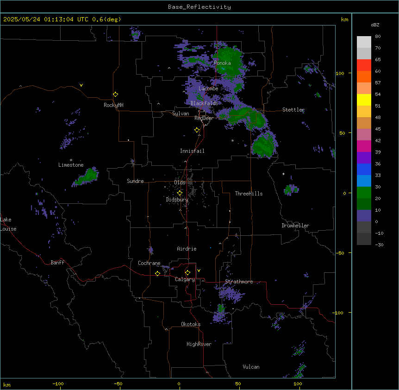Click the yellow diamond marker under Cochrane
Image resolution: width=399 pixels, height=390 pixels.
[x=158, y=273]
